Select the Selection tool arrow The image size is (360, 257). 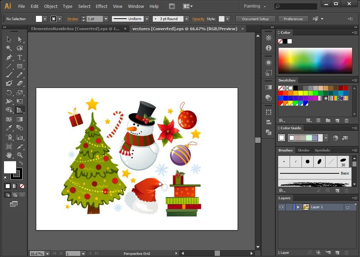coord(9,39)
